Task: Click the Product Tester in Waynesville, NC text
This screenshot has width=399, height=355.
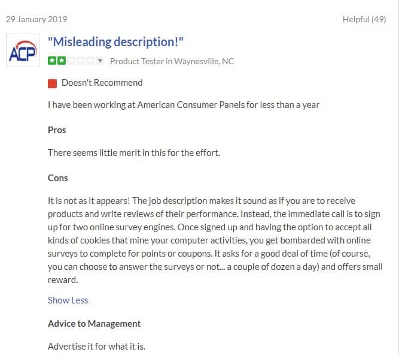Action: (x=172, y=61)
